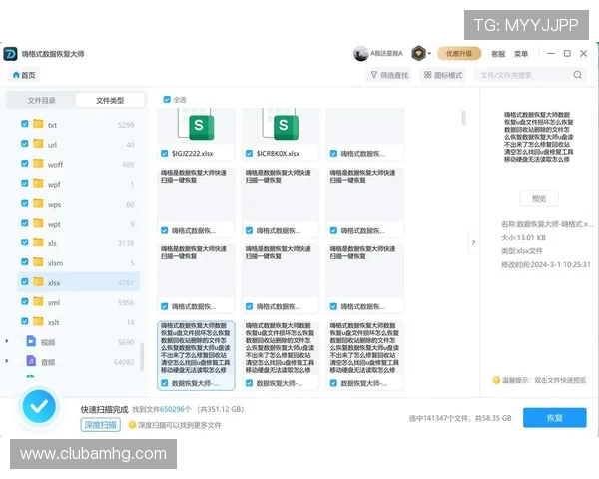The height and width of the screenshot is (479, 599).
Task: Expand the 音频 tree node
Action: click(7, 361)
